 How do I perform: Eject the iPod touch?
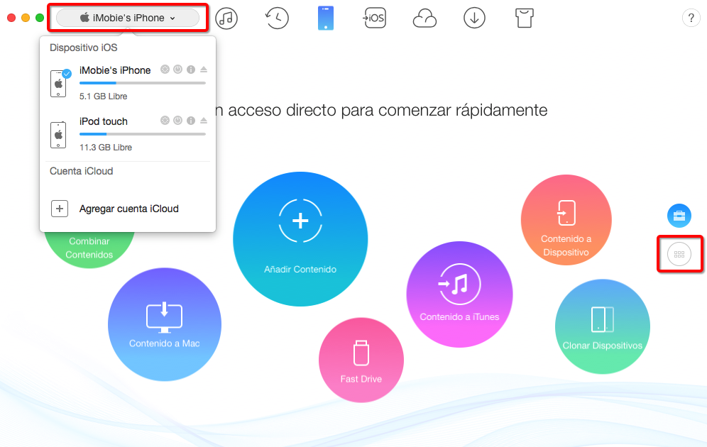point(204,121)
